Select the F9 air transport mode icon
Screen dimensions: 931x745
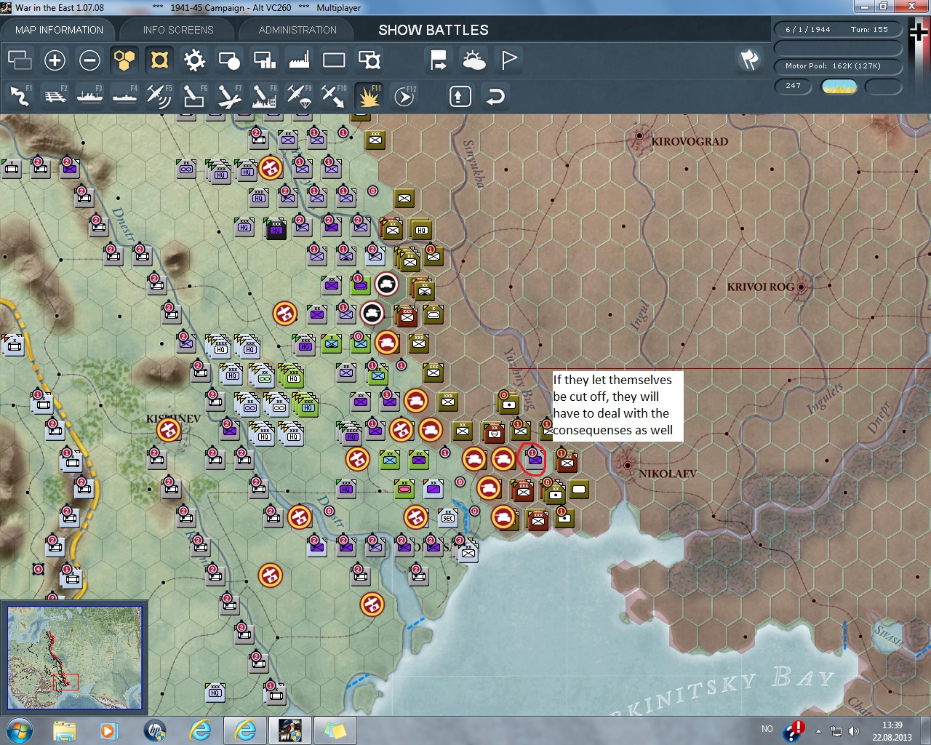tap(299, 96)
